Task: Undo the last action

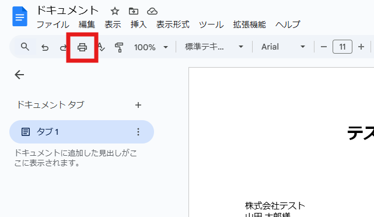Action: pyautogui.click(x=45, y=47)
